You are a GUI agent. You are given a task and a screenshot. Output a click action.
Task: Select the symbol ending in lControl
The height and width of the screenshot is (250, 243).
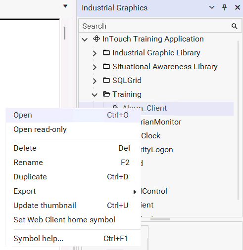pyautogui.click(x=154, y=191)
